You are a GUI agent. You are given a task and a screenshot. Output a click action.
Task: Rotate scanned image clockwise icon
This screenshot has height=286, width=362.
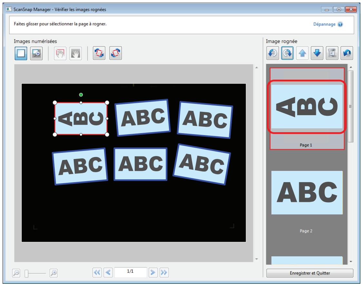coord(115,54)
